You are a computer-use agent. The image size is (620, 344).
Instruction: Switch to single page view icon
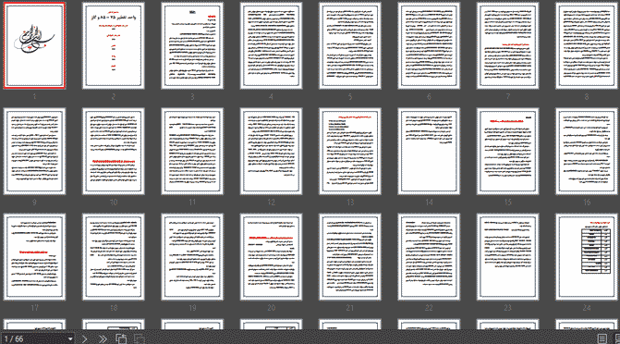(602, 338)
